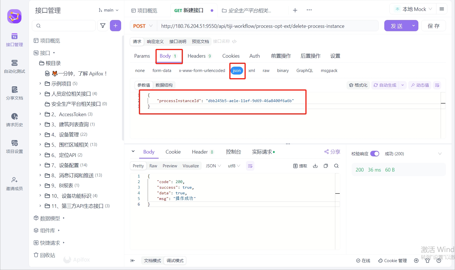Open the JSON response format dropdown
Image resolution: width=455 pixels, height=270 pixels.
[213, 166]
